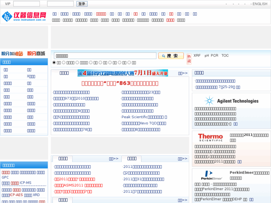Image resolution: width=271 pixels, height=203 pixels.
Task: Open the PerkinElmer 2011 news line
Action: click(222, 189)
